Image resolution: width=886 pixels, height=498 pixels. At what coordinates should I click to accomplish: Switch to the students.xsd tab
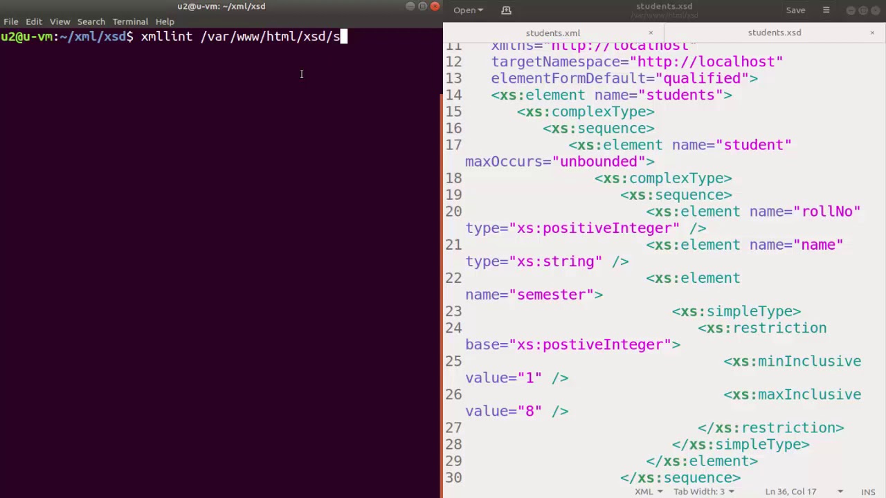775,33
